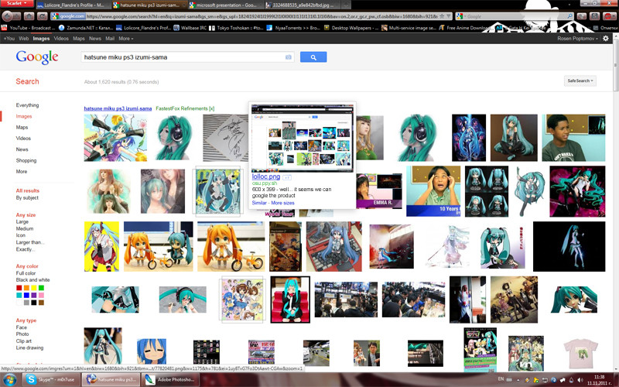Filter images by red color swatch

point(19,288)
